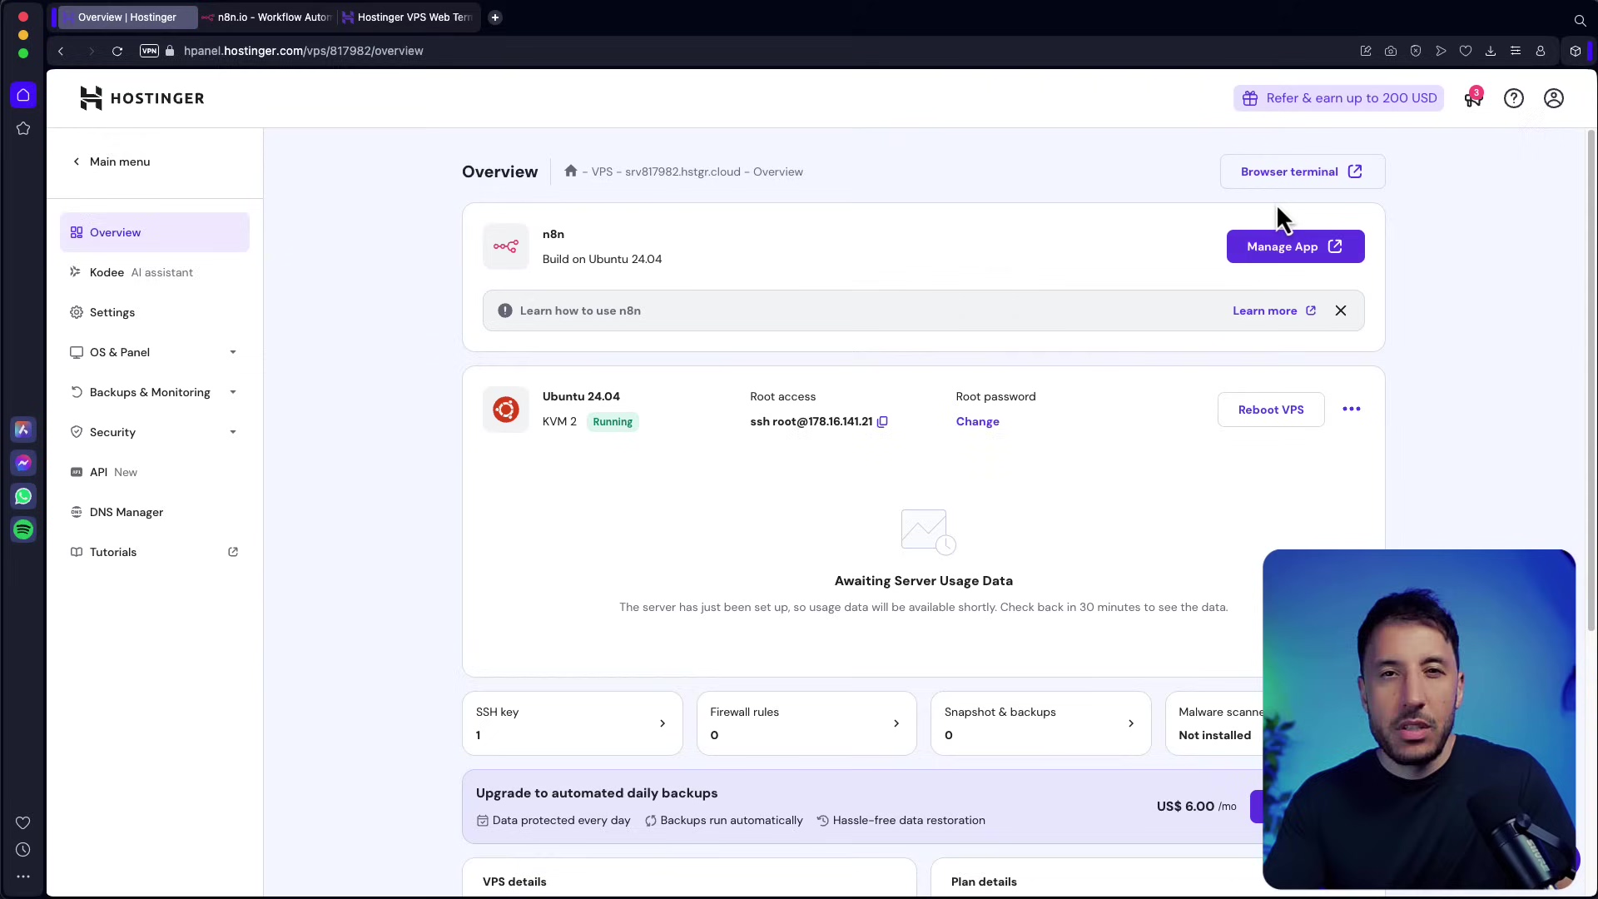This screenshot has height=899, width=1598.
Task: Open browser sidebar history clock icon
Action: click(x=23, y=850)
